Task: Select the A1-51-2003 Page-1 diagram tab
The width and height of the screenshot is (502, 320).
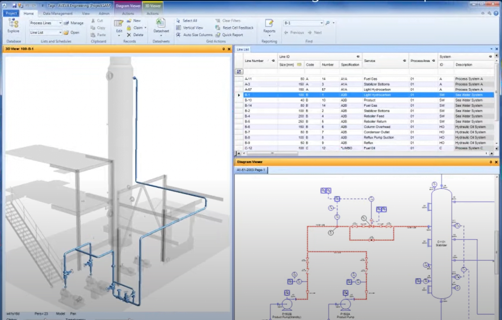Action: 251,170
